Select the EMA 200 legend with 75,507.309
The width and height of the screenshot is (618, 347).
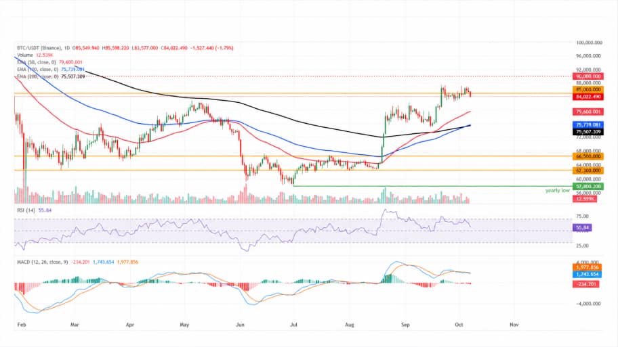[x=51, y=76]
